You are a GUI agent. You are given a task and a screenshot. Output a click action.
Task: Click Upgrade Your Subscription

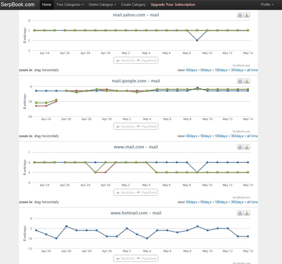[172, 5]
